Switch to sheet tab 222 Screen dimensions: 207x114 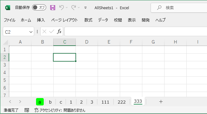(x=122, y=102)
